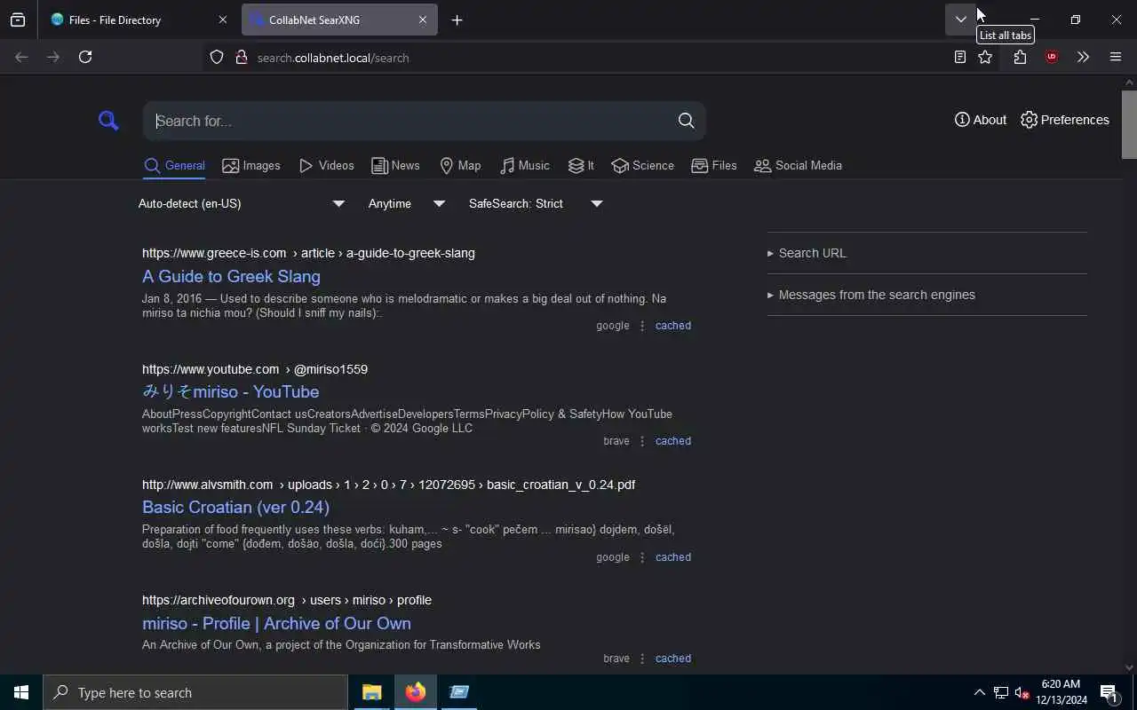Click the browser forward arrow
The width and height of the screenshot is (1137, 710).
coord(53,57)
